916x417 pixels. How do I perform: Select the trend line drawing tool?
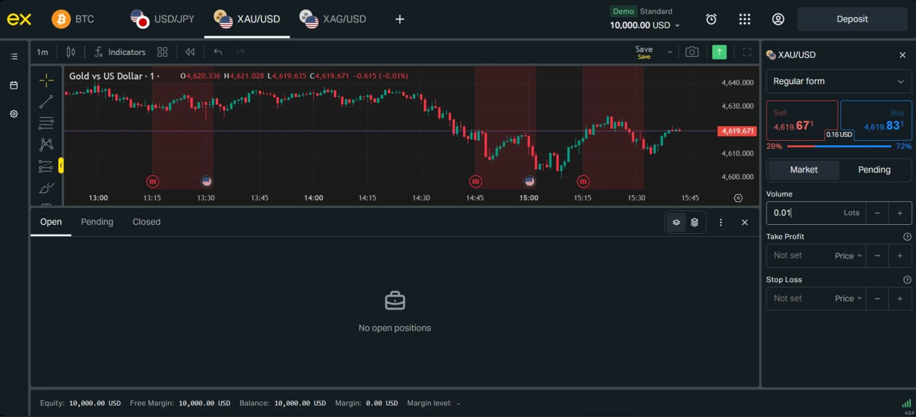(x=46, y=102)
